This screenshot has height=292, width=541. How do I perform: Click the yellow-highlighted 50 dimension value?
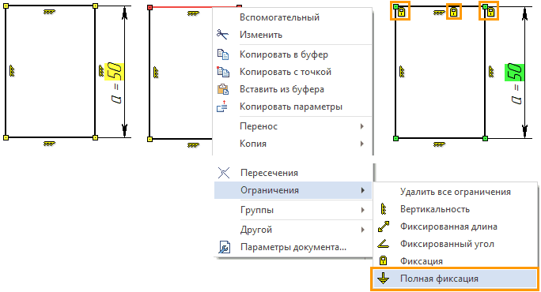114,72
